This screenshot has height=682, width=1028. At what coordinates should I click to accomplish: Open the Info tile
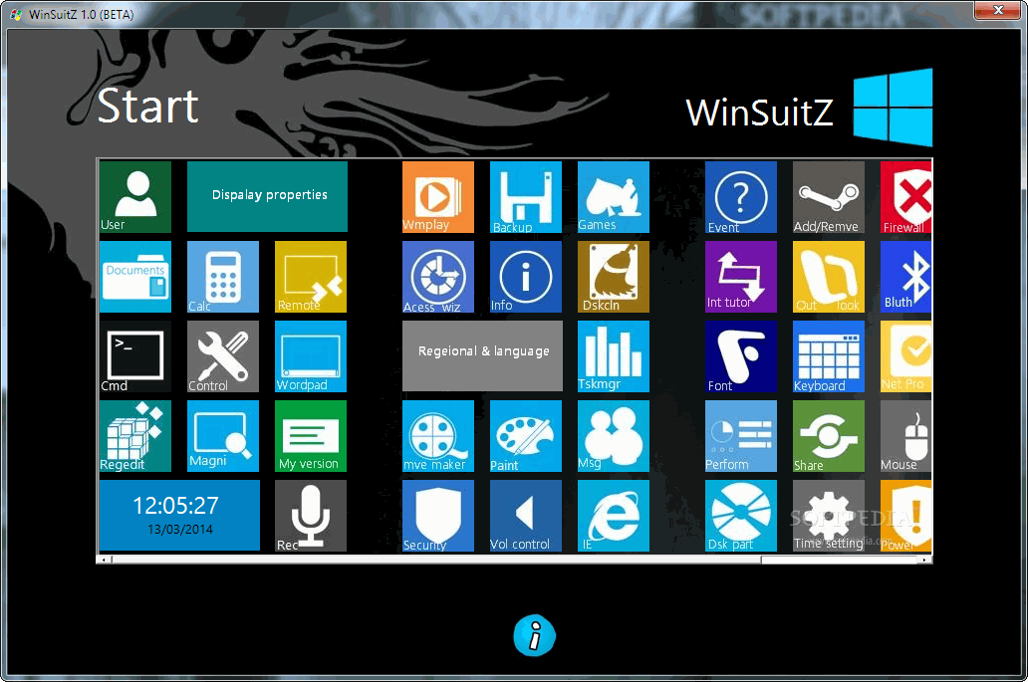526,277
